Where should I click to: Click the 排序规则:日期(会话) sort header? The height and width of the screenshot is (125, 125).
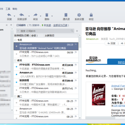point(29,36)
